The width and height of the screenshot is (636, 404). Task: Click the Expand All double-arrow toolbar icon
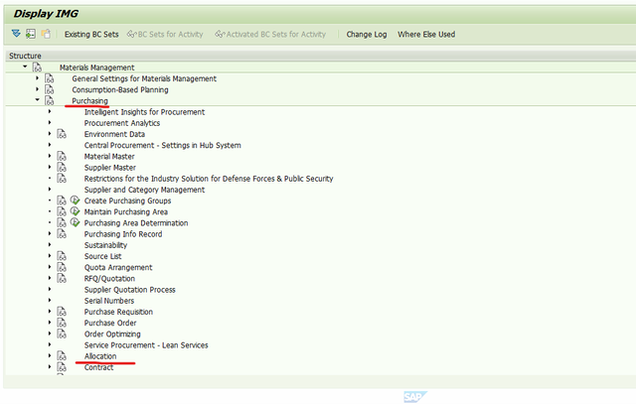click(16, 34)
